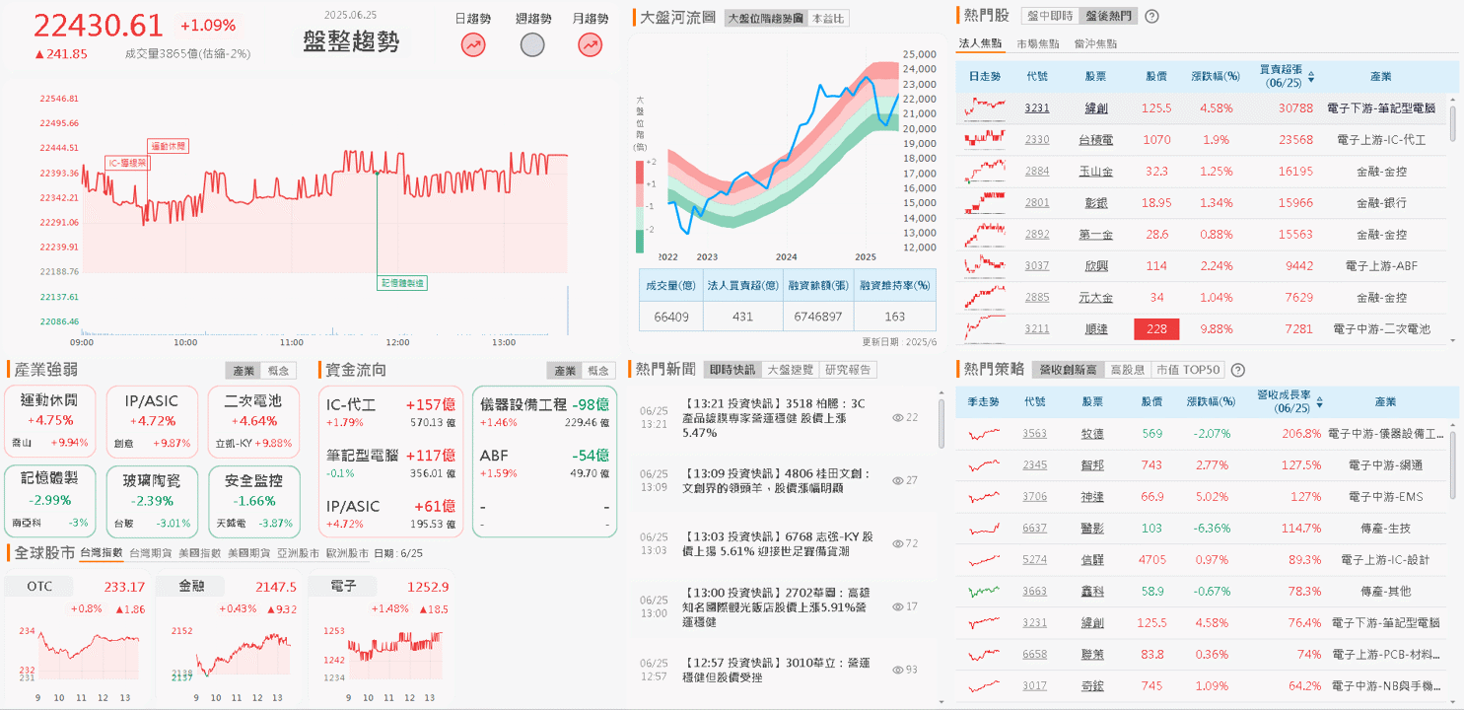
Task: Read 6768 志強-KY news headline
Action: 777,544
